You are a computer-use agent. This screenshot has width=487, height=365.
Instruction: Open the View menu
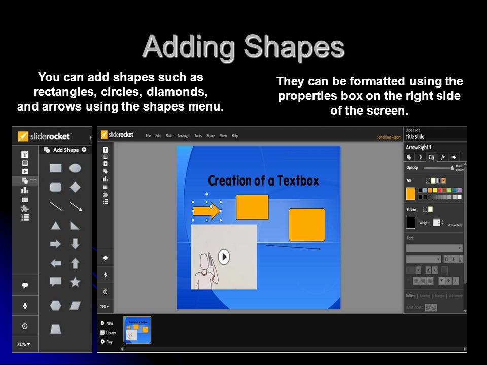tap(223, 136)
